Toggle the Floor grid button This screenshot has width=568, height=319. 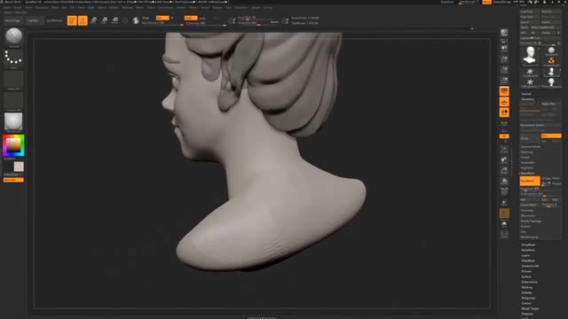click(504, 102)
